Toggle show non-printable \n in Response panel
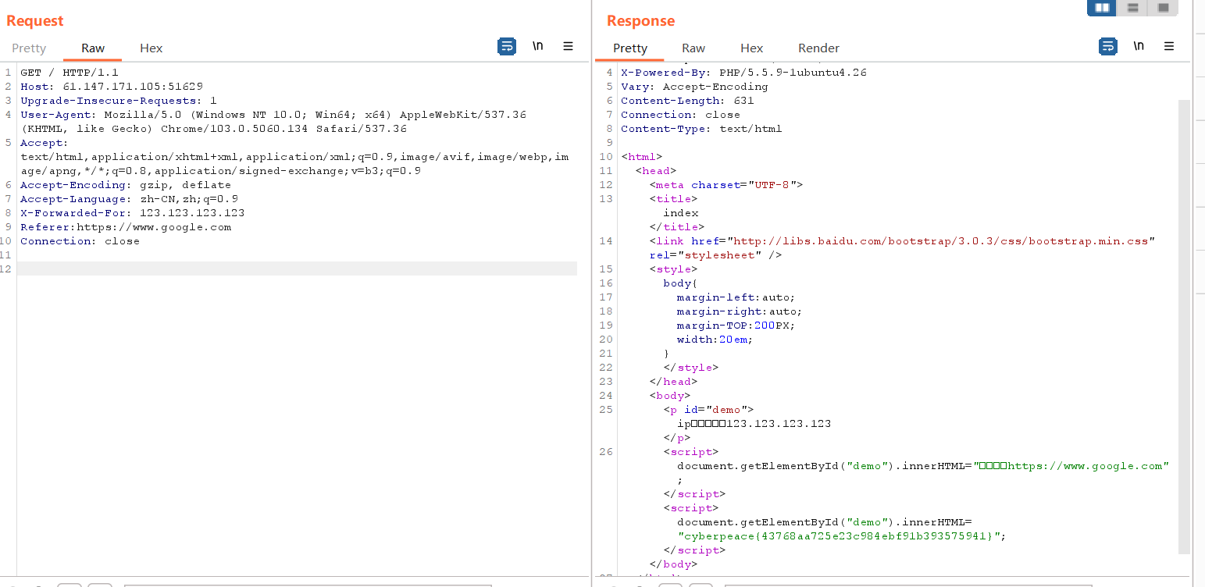 pyautogui.click(x=1139, y=46)
